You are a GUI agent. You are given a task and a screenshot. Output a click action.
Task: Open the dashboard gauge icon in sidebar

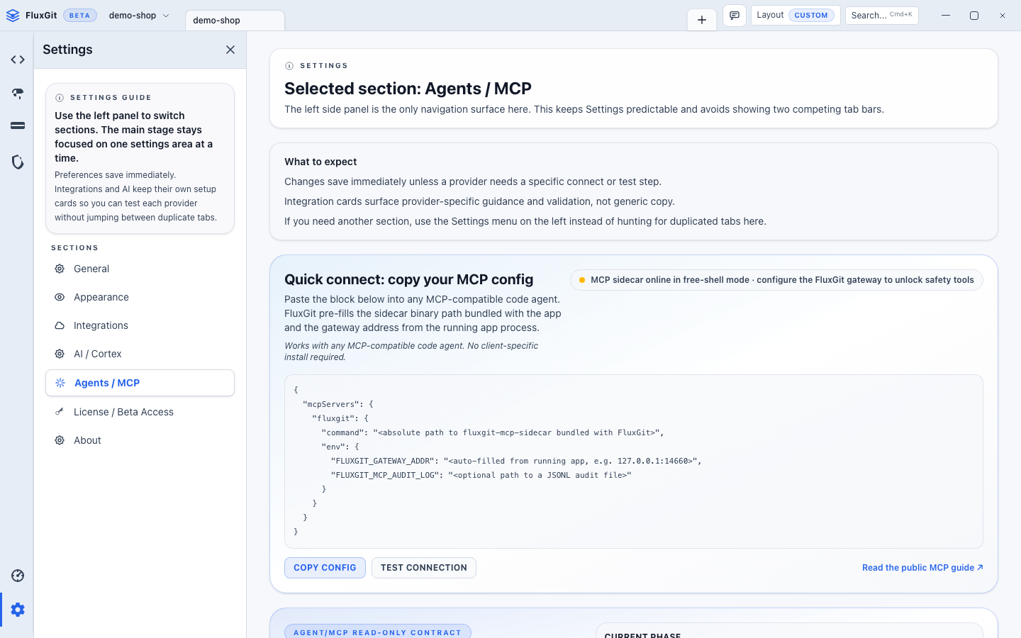pos(18,576)
